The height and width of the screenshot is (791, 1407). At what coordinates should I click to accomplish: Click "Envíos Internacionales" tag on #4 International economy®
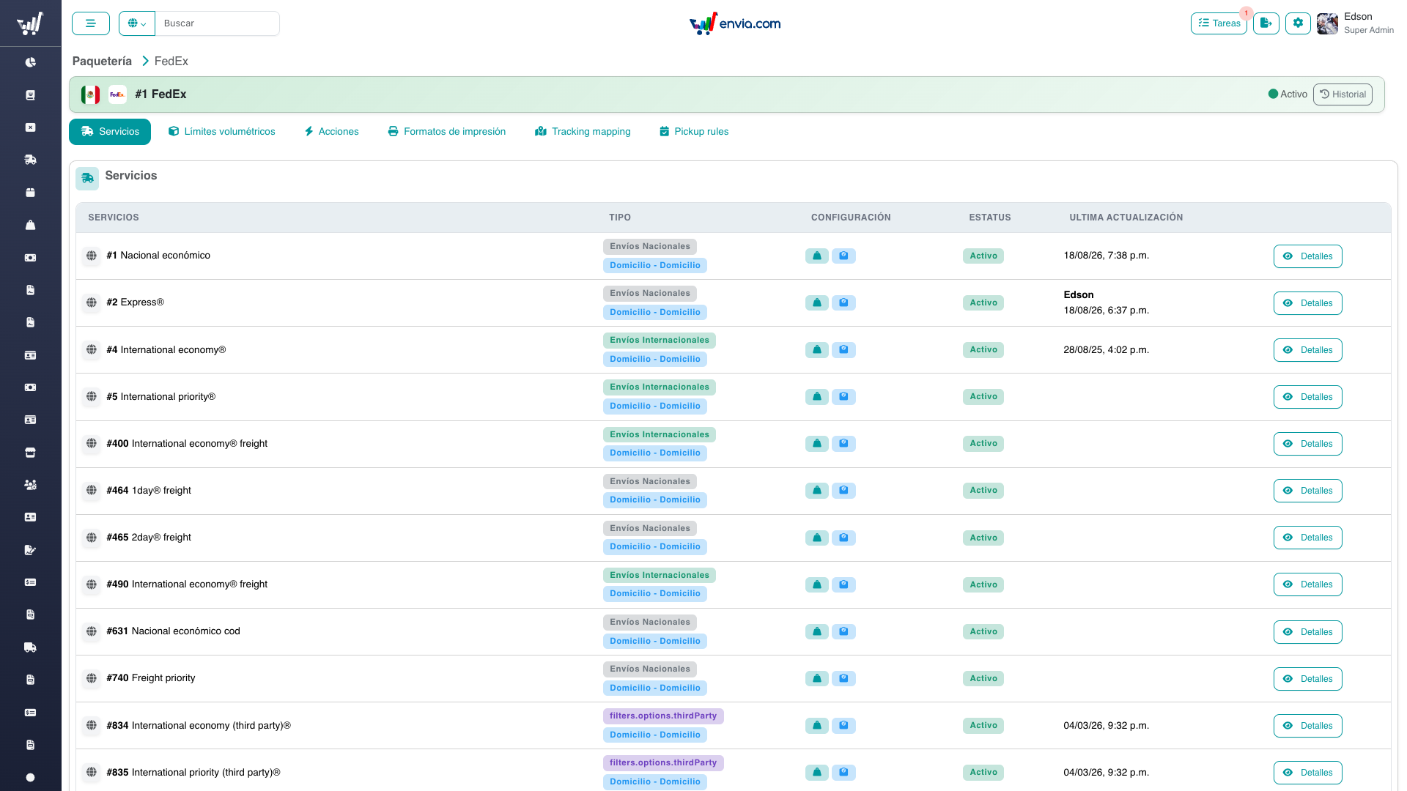pos(660,341)
